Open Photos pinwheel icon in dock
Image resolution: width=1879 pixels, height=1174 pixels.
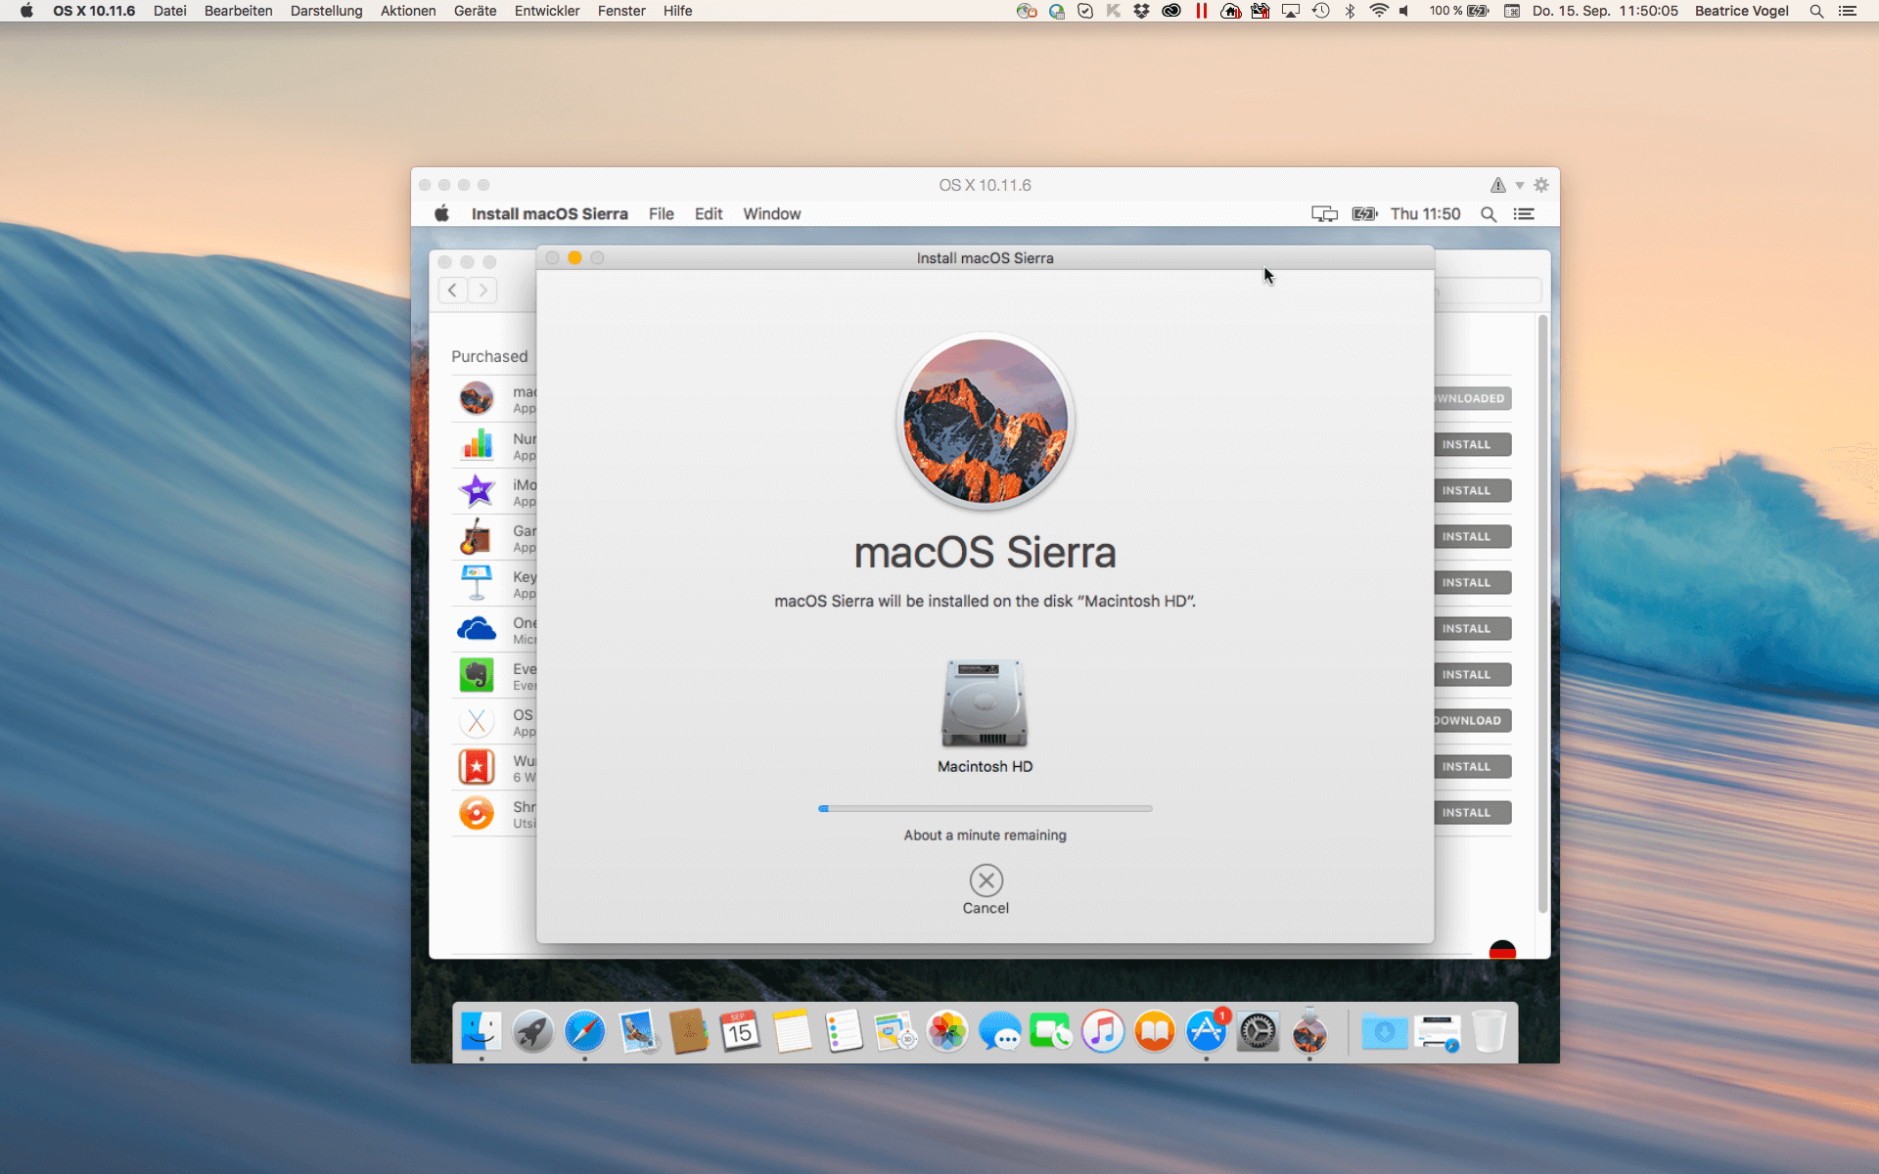click(x=947, y=1031)
